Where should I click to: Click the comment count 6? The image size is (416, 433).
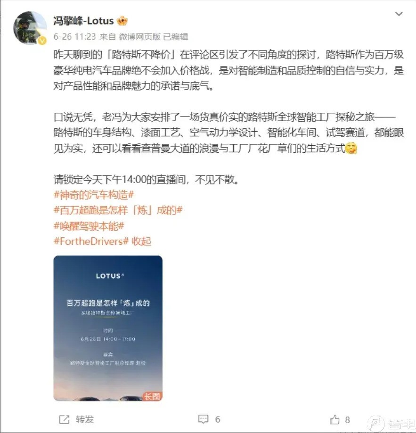[218, 419]
